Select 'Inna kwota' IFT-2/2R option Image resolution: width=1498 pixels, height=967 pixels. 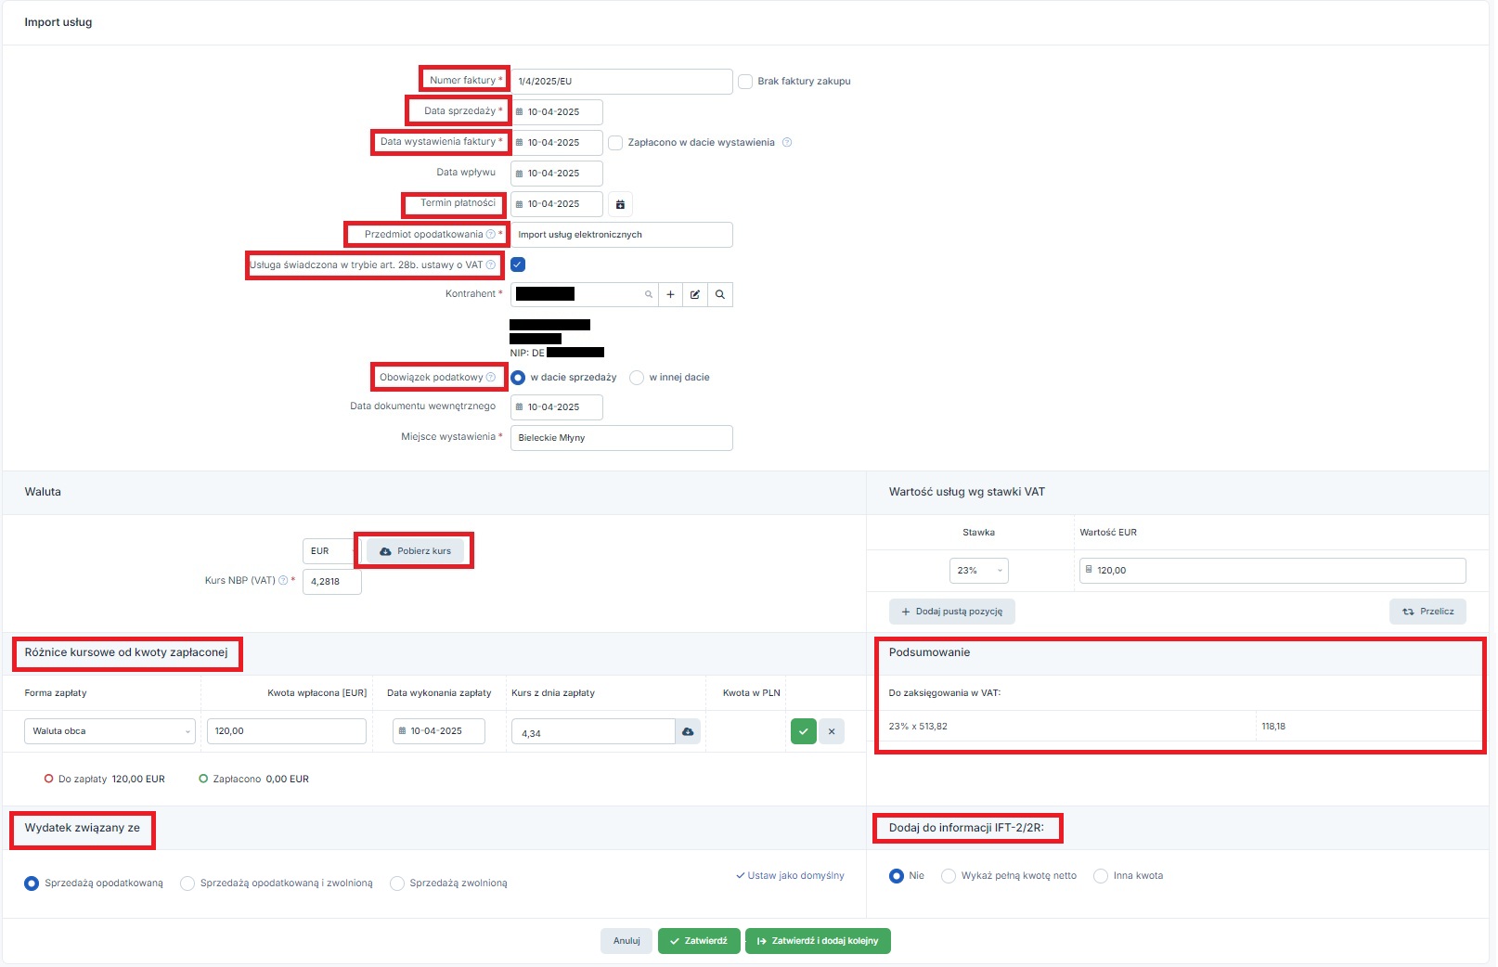[1101, 876]
